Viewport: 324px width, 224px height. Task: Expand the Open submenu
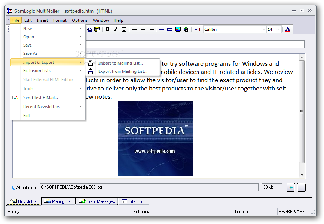[x=48, y=37]
